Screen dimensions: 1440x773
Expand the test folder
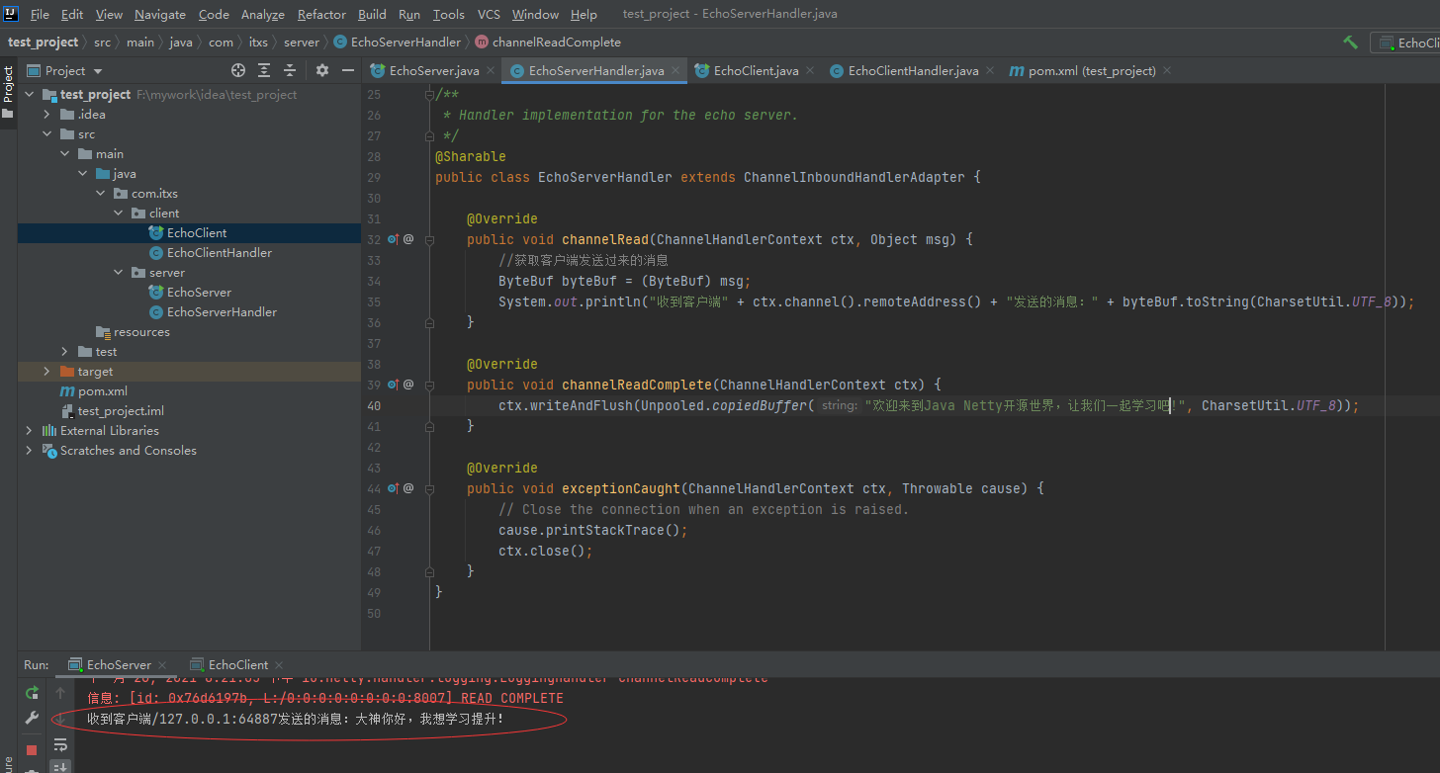[x=64, y=352]
